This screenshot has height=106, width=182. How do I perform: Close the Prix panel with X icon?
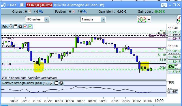coord(20,26)
